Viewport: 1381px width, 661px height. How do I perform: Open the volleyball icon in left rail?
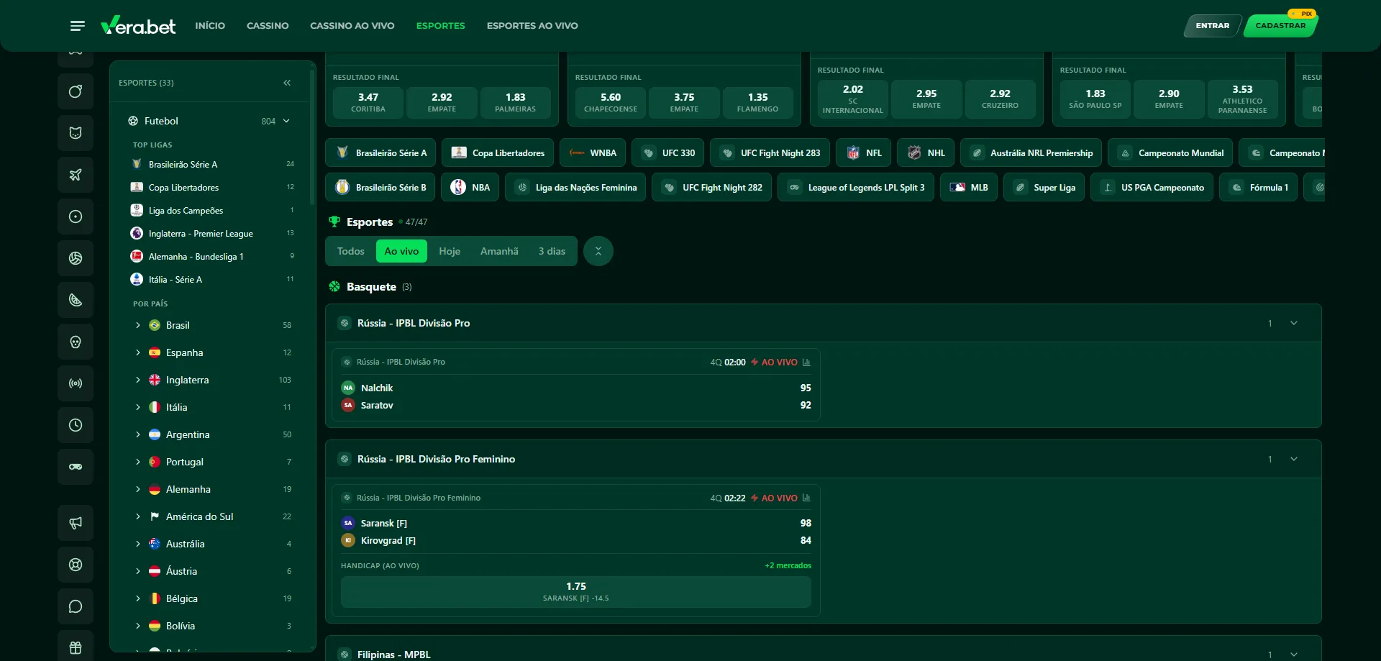(x=76, y=258)
